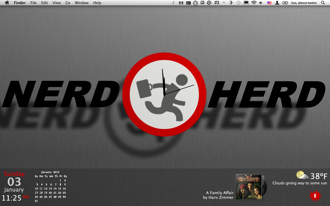Click the large '03' date number
Image resolution: width=330 pixels, height=206 pixels.
[14, 182]
